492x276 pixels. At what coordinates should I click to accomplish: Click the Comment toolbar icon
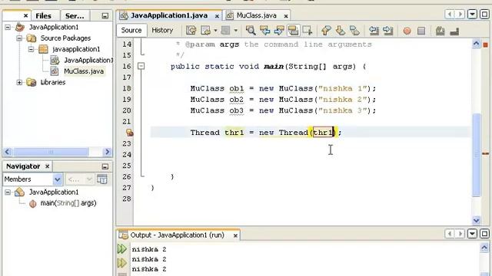pyautogui.click(x=440, y=31)
